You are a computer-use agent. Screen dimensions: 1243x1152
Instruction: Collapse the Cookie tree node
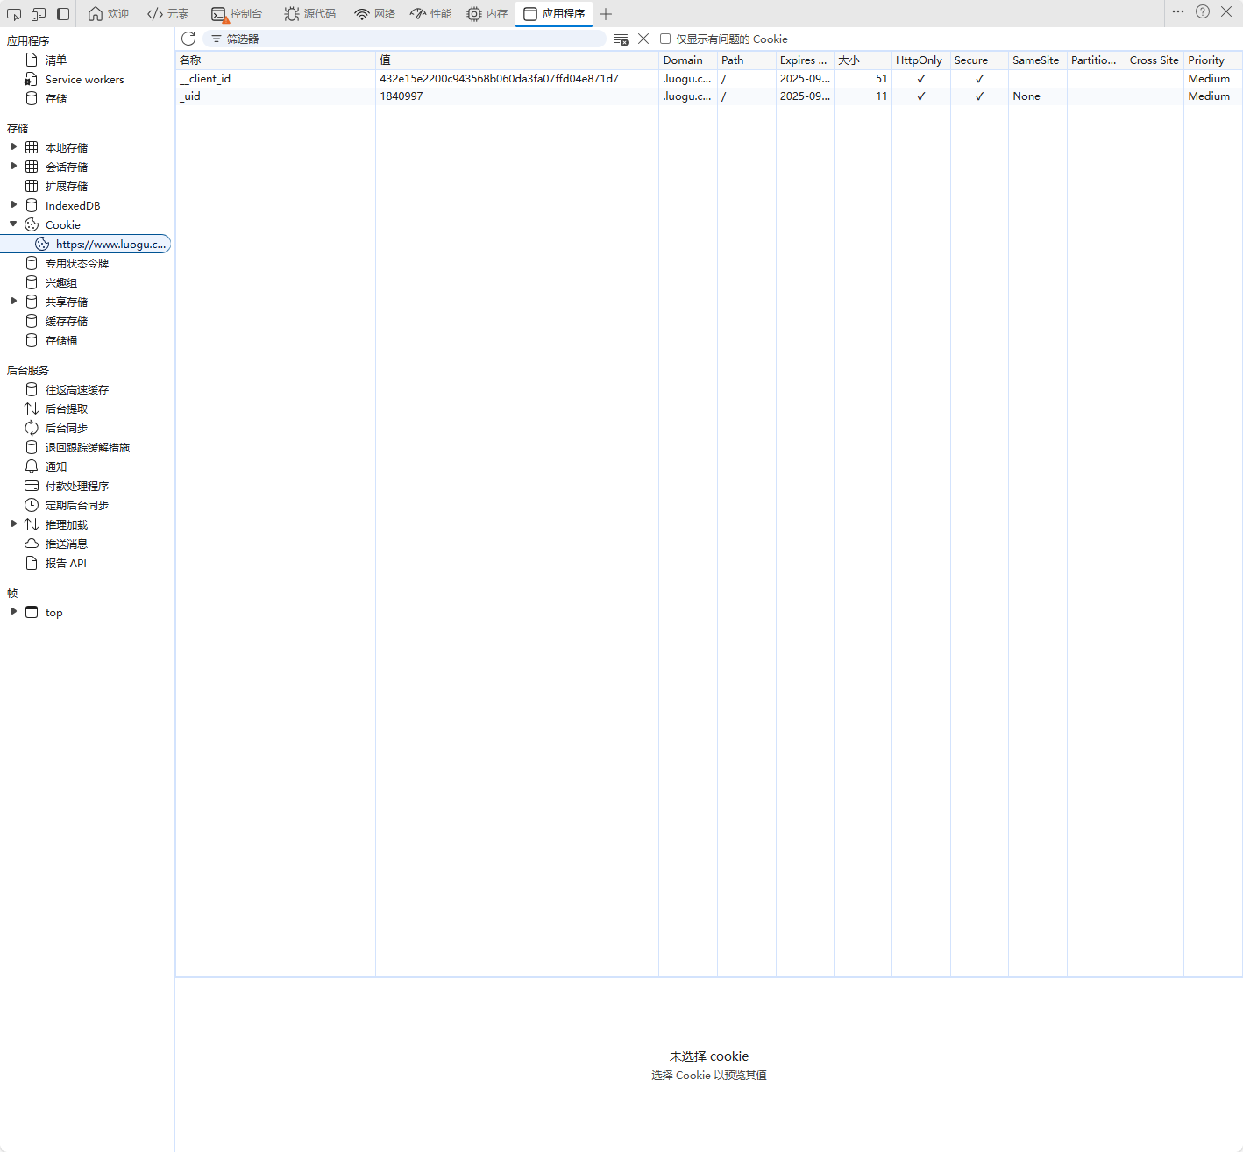click(x=14, y=224)
